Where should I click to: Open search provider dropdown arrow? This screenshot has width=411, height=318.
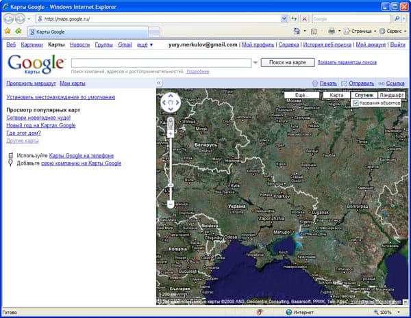(x=404, y=19)
